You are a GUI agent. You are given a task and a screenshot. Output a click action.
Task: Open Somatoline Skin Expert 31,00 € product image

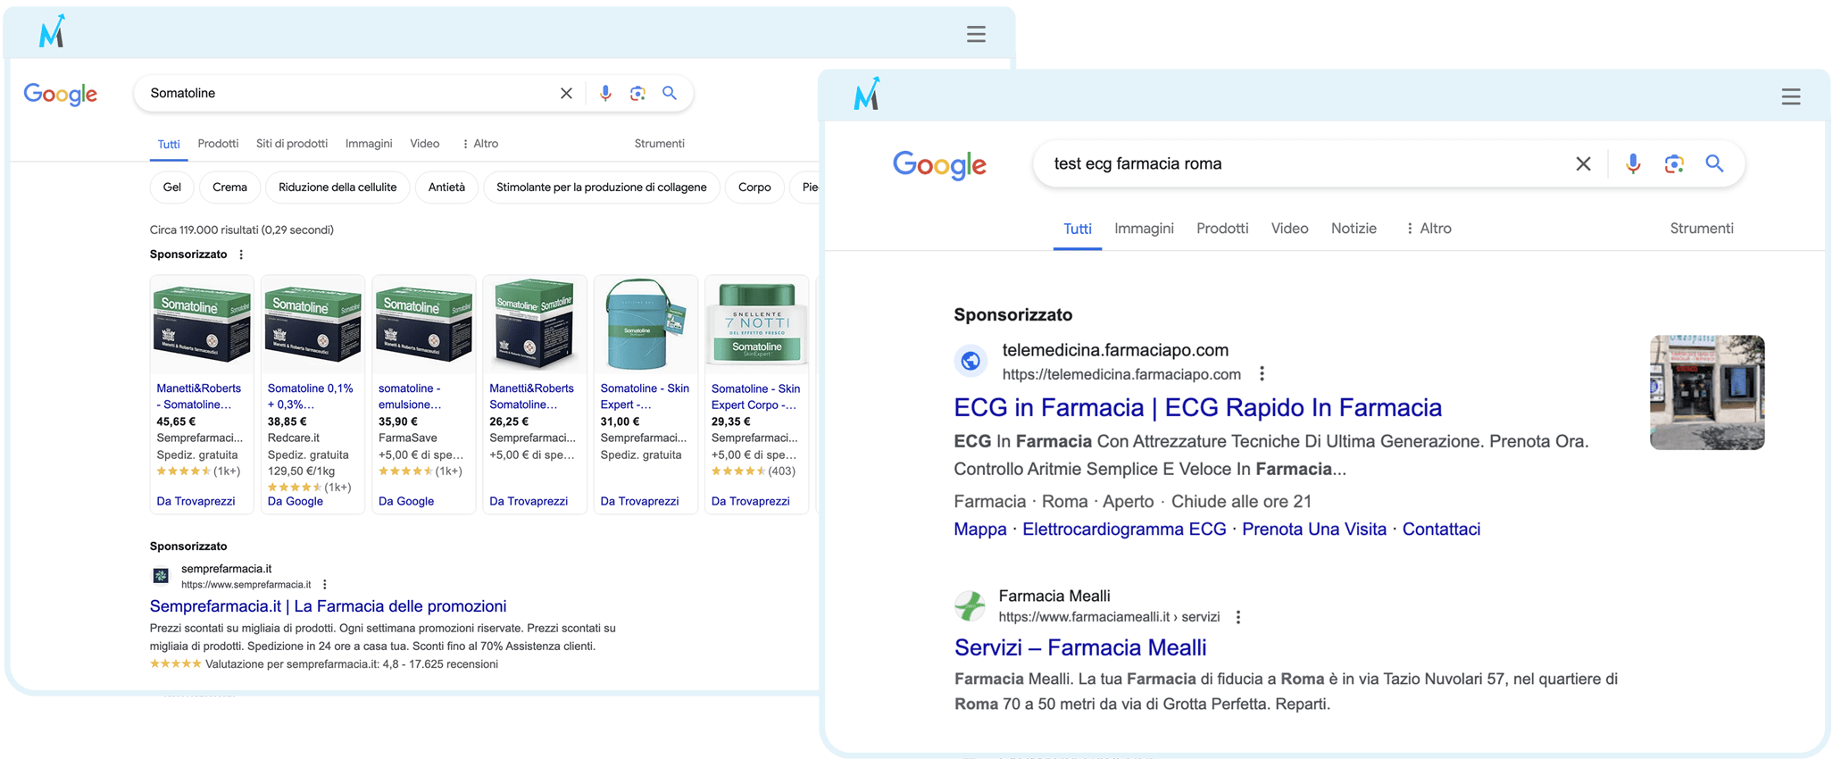[x=646, y=325]
